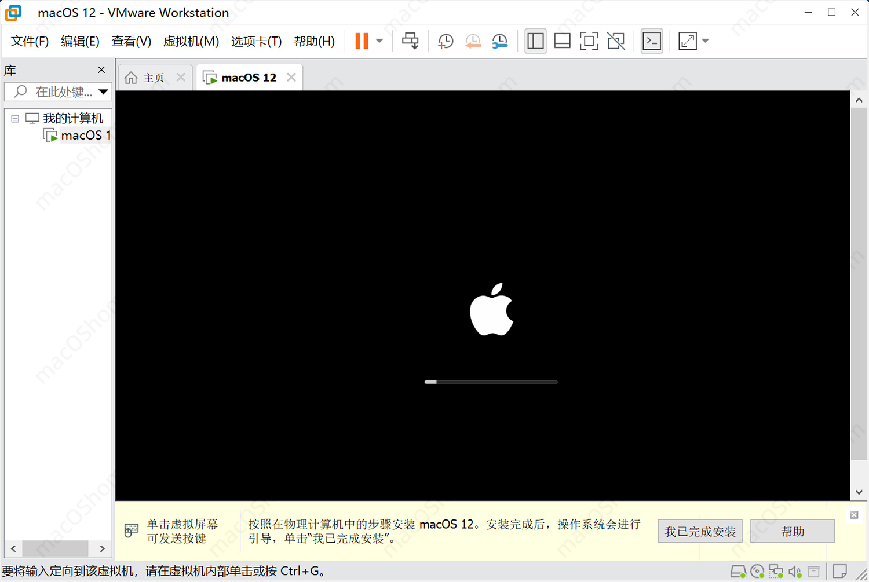Minimize the VMware Workstation window
This screenshot has width=869, height=582.
point(808,12)
